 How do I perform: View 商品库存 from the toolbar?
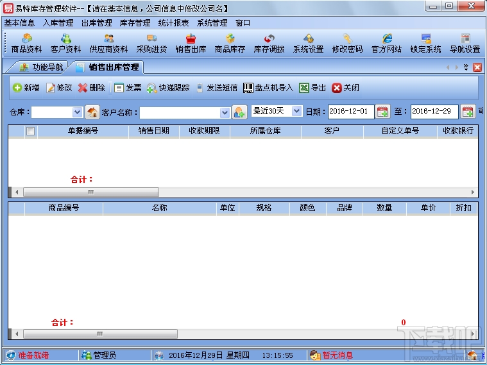[x=230, y=44]
